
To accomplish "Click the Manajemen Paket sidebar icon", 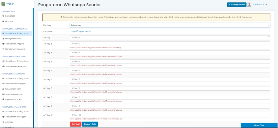I will tap(3, 39).
